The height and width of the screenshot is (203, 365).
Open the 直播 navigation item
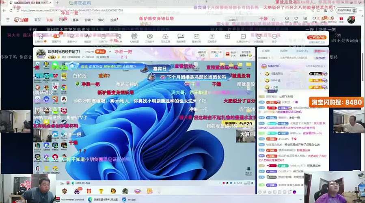[50, 20]
